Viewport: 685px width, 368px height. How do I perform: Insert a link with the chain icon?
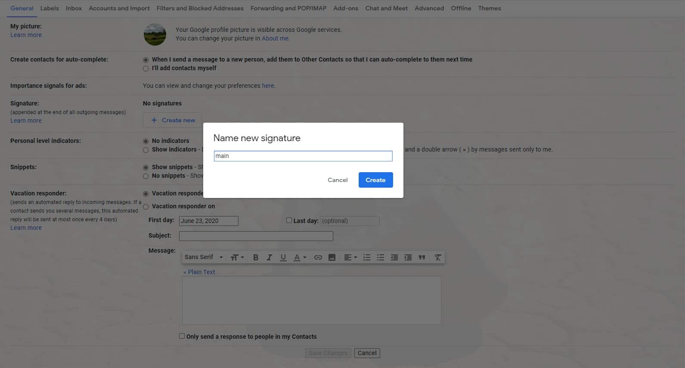point(318,257)
